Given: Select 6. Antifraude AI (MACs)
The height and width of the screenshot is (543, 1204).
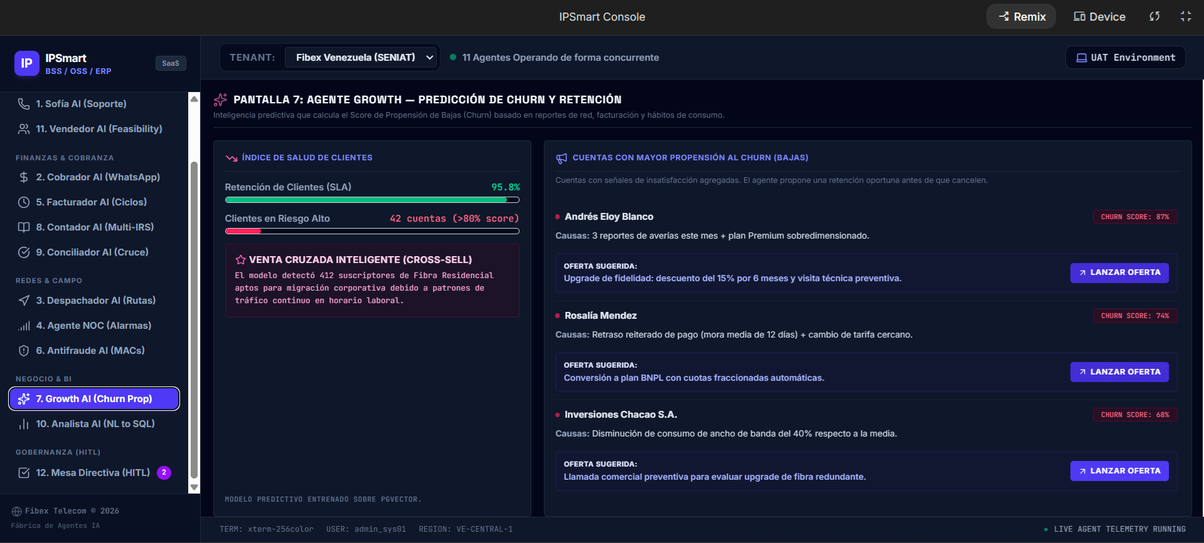Looking at the screenshot, I should click(94, 351).
